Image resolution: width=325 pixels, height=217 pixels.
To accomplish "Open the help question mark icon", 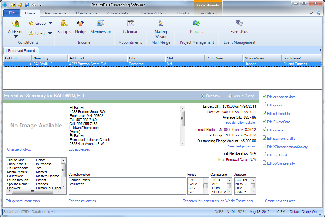I will (x=319, y=13).
